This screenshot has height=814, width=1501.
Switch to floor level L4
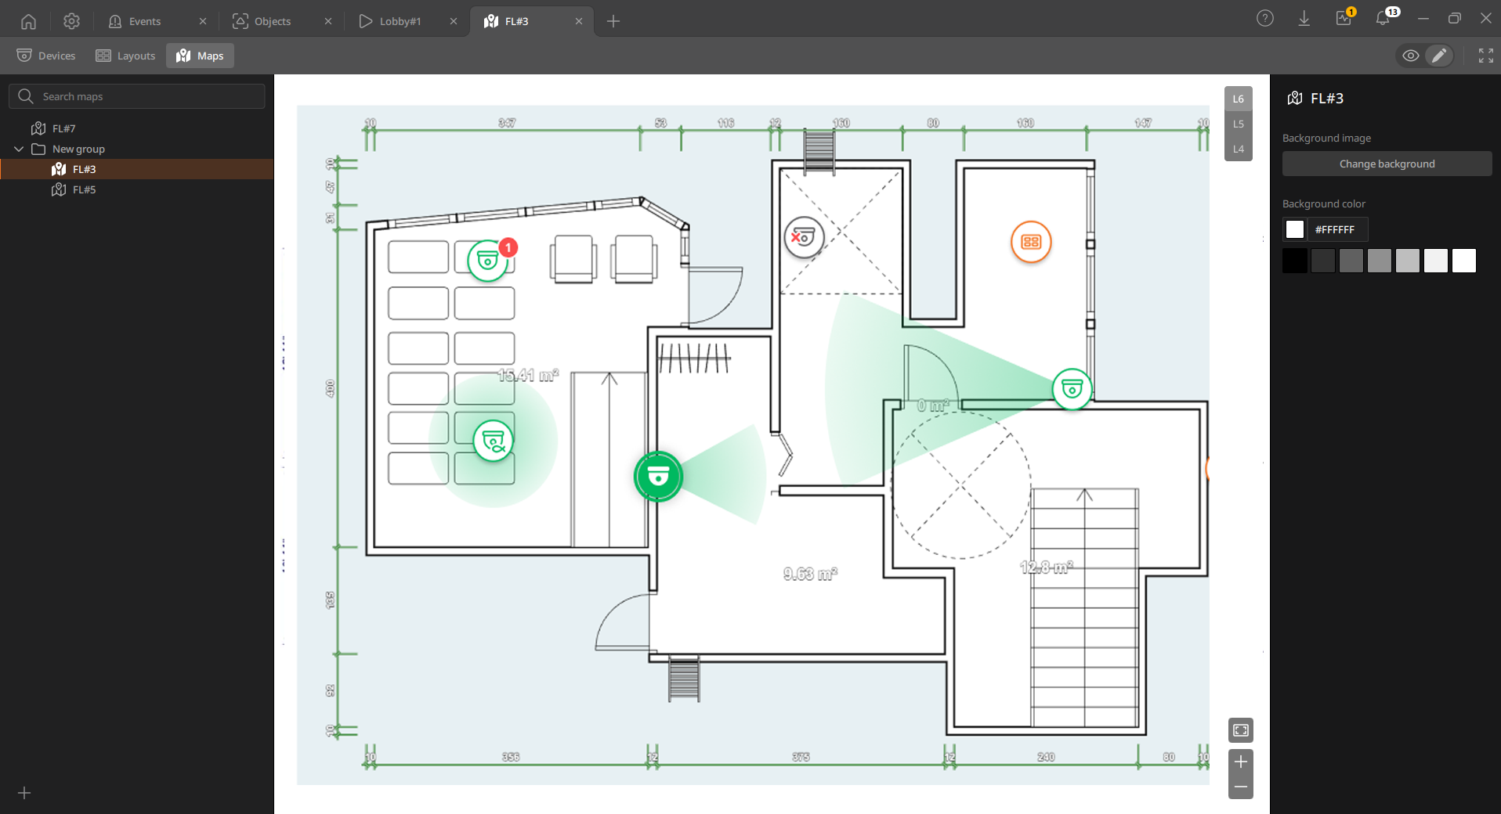click(x=1239, y=149)
